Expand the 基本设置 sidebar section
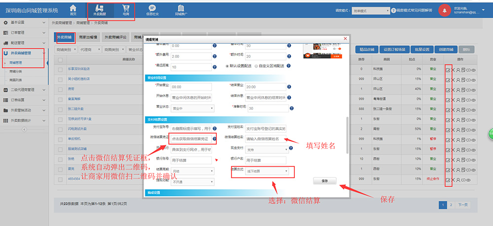This screenshot has height=226, width=493. tap(24, 23)
